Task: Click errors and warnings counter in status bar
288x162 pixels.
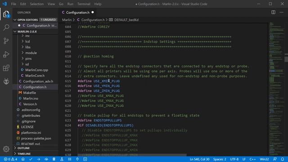Action: click(11, 159)
